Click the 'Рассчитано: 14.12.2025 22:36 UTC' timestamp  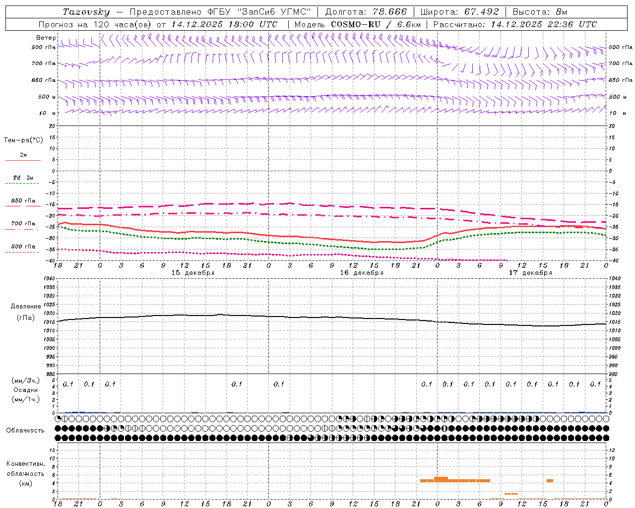(x=515, y=24)
